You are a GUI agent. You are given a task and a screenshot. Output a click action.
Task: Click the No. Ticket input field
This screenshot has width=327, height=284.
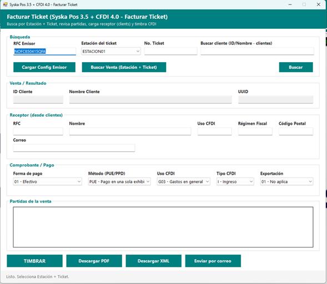[x=170, y=51]
